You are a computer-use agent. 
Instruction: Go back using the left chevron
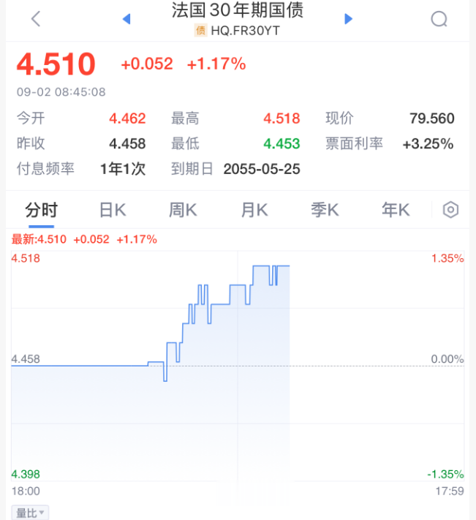[35, 19]
